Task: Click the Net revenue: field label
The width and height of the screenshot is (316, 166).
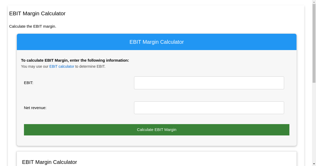Action: (35, 108)
